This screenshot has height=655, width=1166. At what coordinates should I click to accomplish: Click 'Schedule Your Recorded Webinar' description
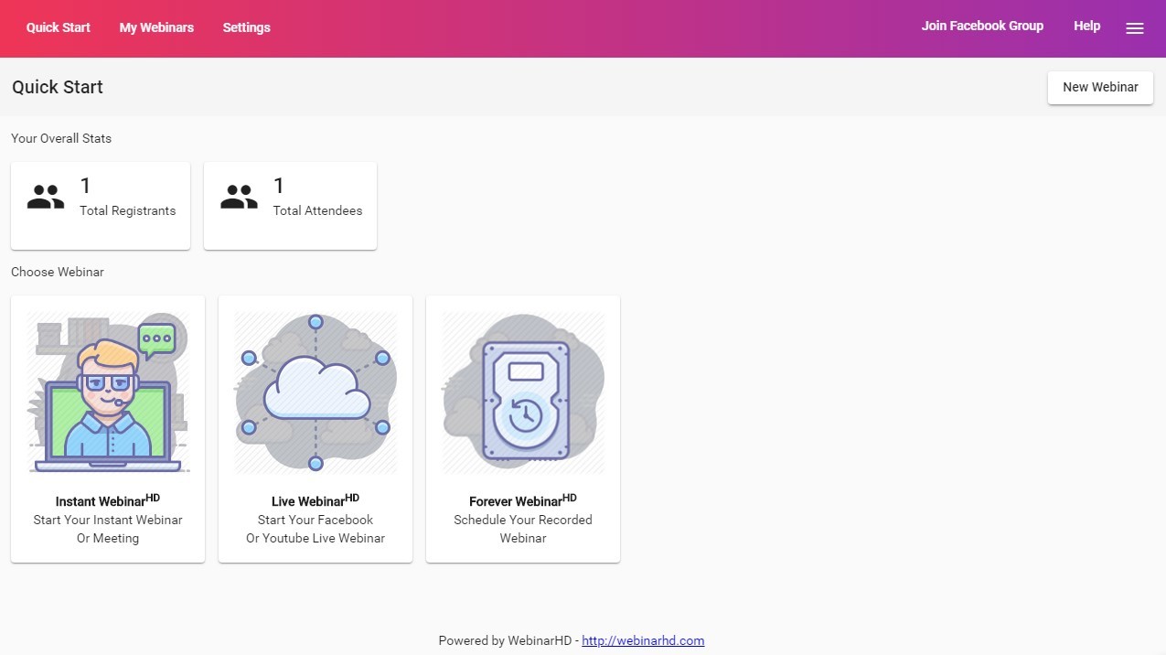523,529
